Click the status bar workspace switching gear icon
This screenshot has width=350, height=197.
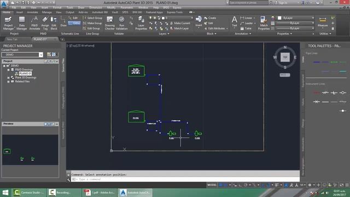pyautogui.click(x=310, y=185)
